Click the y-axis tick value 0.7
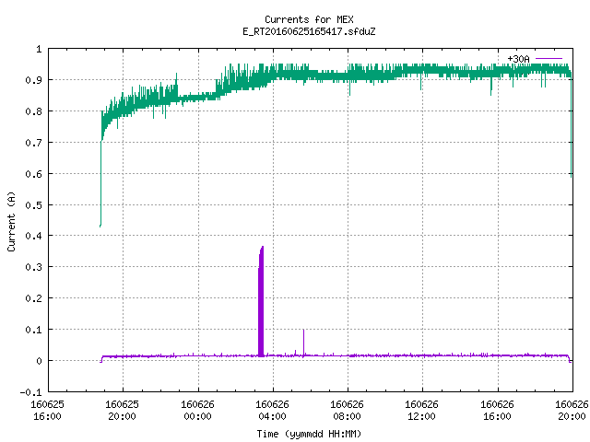 click(x=33, y=143)
